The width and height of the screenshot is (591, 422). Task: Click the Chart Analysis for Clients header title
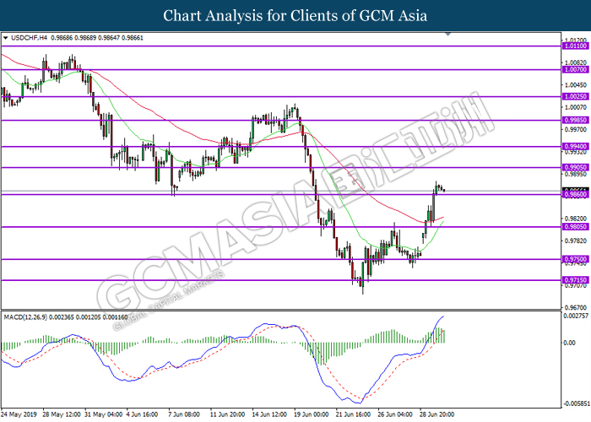pyautogui.click(x=295, y=16)
